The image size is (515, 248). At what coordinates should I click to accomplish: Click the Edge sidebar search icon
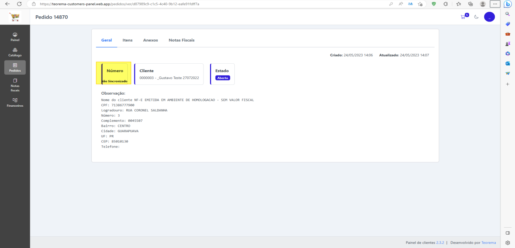508,14
